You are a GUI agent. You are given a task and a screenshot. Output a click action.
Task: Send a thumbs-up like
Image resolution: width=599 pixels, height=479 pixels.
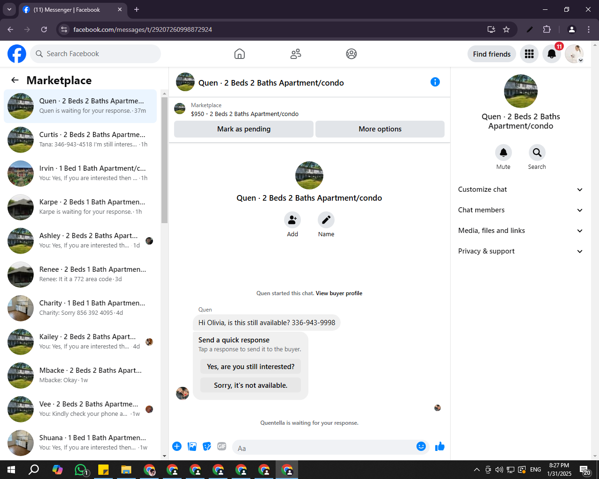[440, 446]
